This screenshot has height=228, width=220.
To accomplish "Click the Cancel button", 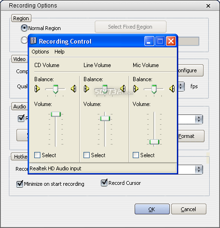I will pos(189,209).
